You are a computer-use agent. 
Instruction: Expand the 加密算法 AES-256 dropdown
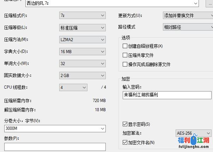(193, 133)
